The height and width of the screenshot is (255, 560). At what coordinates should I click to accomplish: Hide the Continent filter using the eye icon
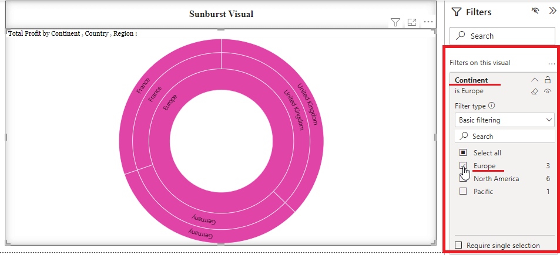548,91
